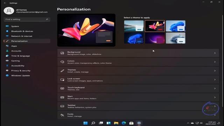Click the Privacy & security shield icon
Image resolution: width=224 pixels, height=126 pixels.
click(7, 70)
